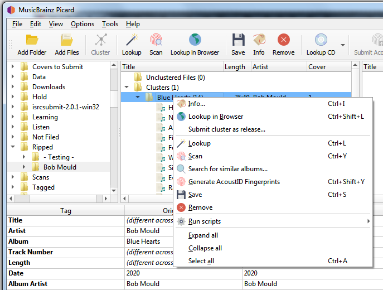This screenshot has height=290, width=383.
Task: Click the fingerprint icon beside Generate AcoustID Fingerprints
Action: 181,182
